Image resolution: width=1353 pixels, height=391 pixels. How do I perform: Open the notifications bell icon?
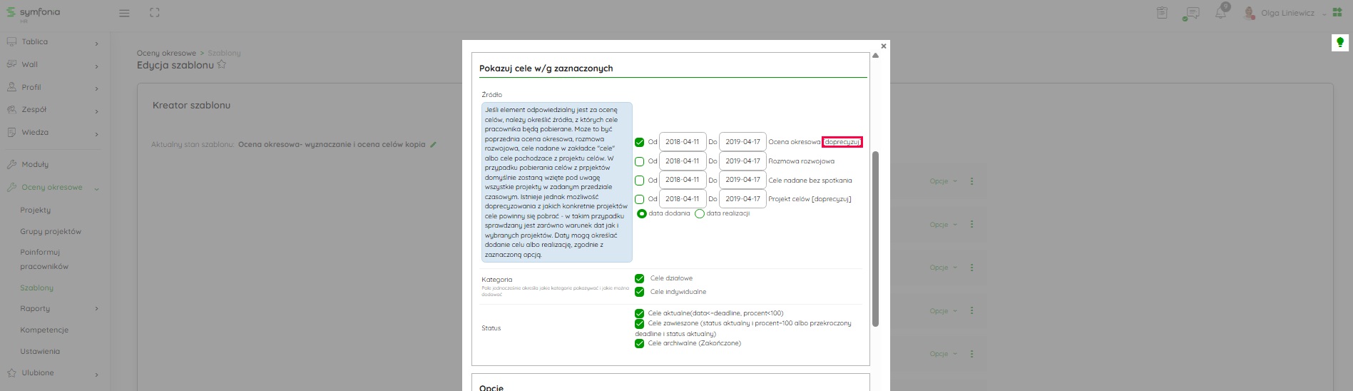tap(1220, 13)
